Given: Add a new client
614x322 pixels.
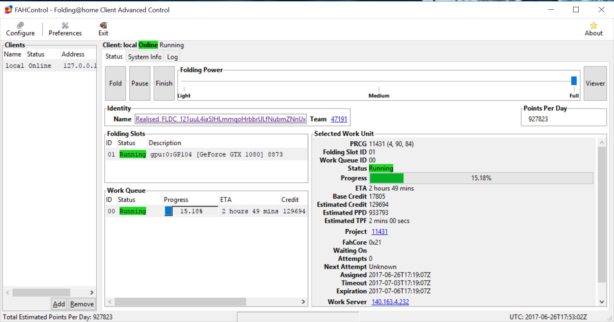Looking at the screenshot, I should (59, 304).
